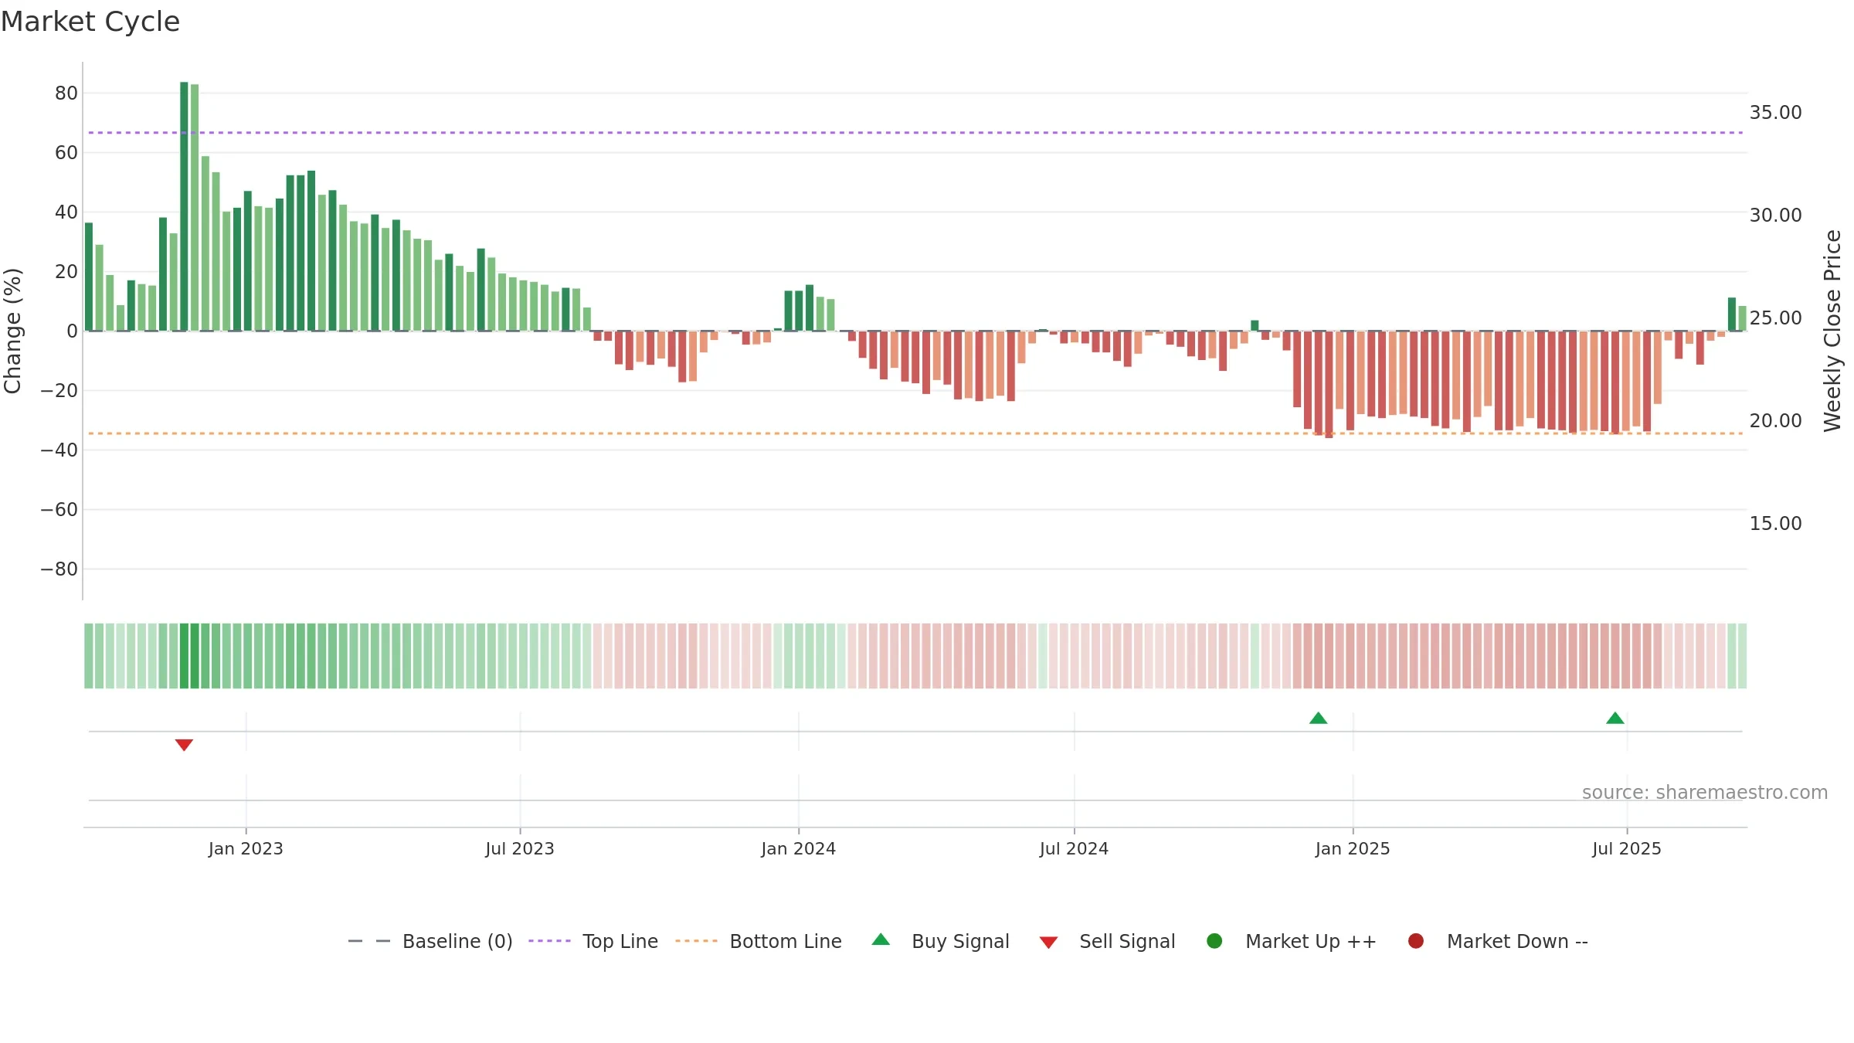This screenshot has width=1854, height=1043.
Task: Toggle Buy Signal legend entry
Action: tap(940, 941)
